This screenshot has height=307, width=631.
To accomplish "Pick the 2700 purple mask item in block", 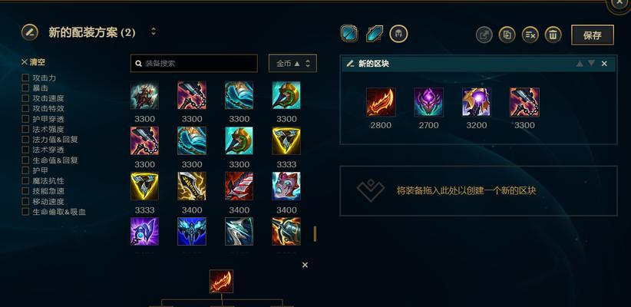I will pos(428,102).
